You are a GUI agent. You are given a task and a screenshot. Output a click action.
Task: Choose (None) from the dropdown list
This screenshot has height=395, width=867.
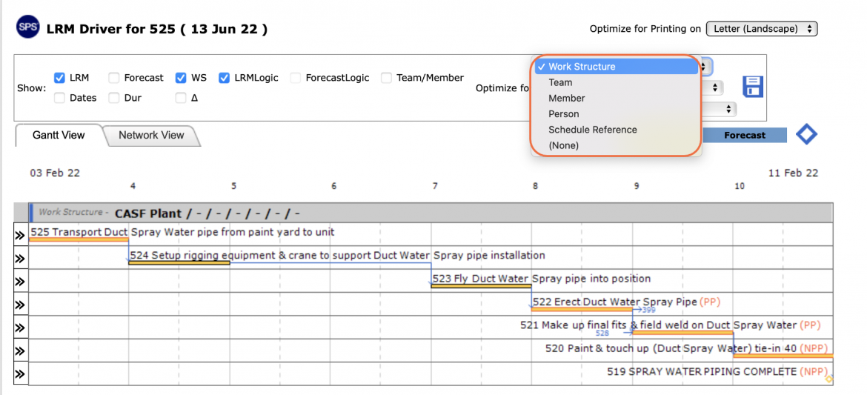click(616, 145)
